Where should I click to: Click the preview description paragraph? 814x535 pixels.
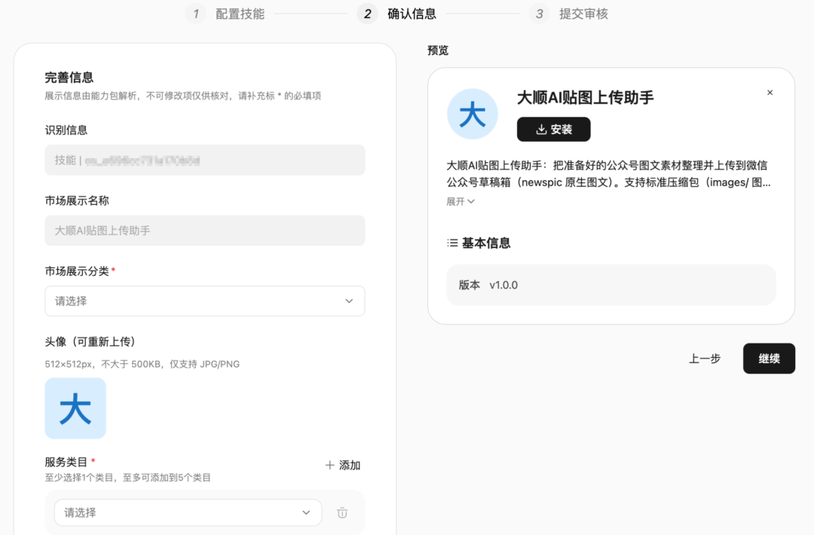608,174
